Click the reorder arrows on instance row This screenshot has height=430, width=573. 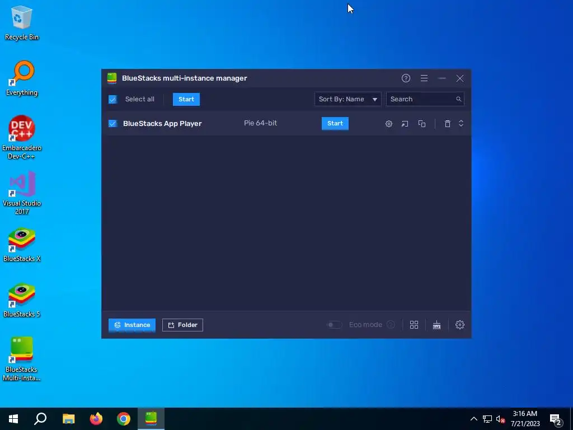tap(461, 123)
